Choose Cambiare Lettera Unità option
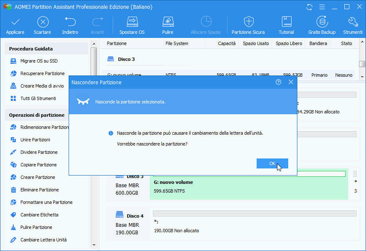Viewport: 366px width, 251px height. coord(43,240)
